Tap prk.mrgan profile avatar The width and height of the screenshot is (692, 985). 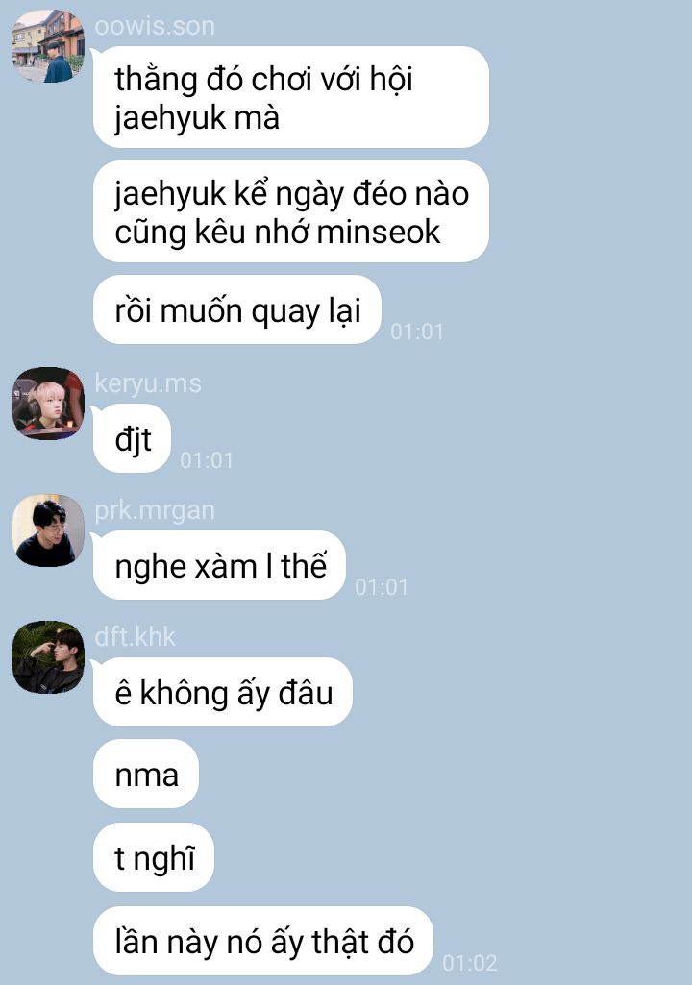pos(48,530)
